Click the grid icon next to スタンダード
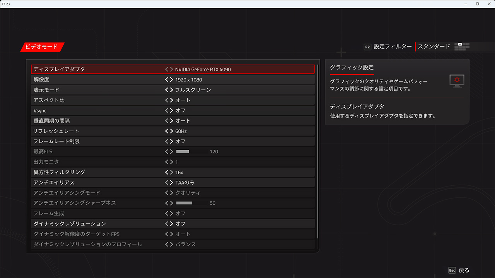Image resolution: width=495 pixels, height=278 pixels. [462, 47]
